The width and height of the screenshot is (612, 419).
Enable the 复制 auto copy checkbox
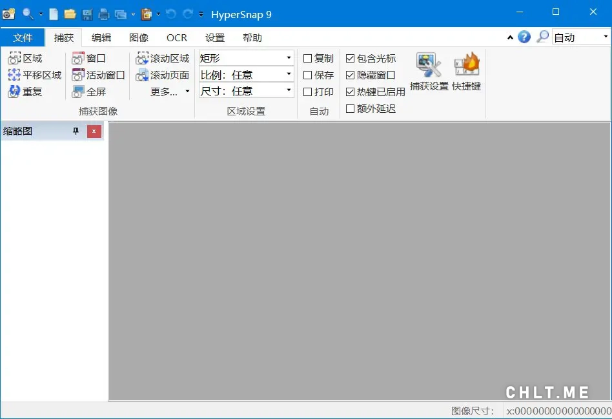pos(307,59)
